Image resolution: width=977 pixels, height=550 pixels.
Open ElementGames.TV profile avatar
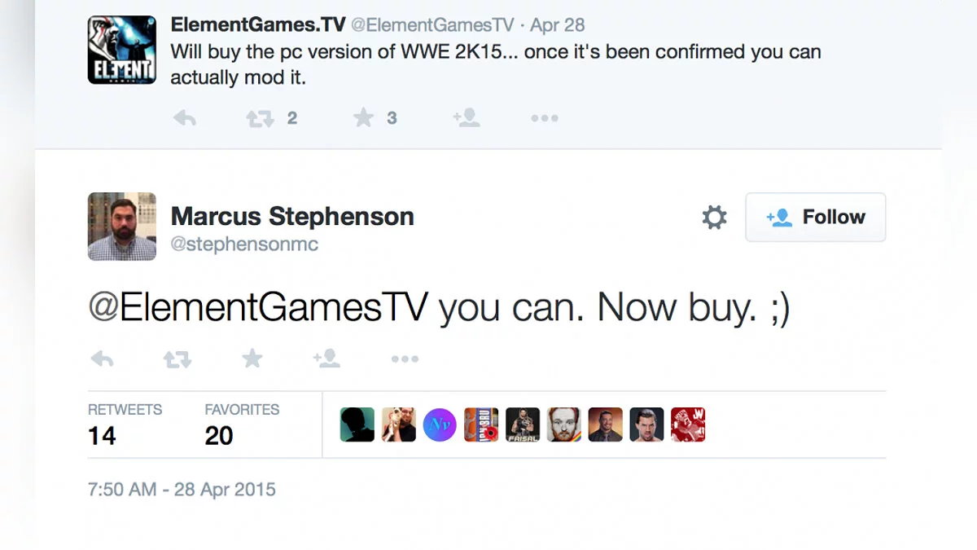pyautogui.click(x=121, y=50)
